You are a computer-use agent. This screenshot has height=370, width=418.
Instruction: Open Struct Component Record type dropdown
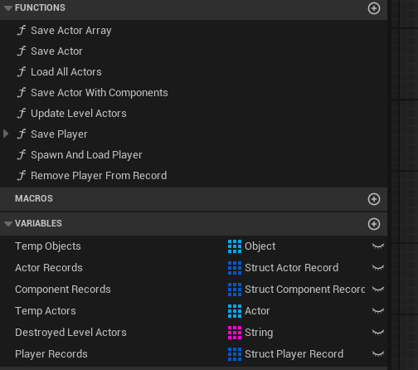296,290
